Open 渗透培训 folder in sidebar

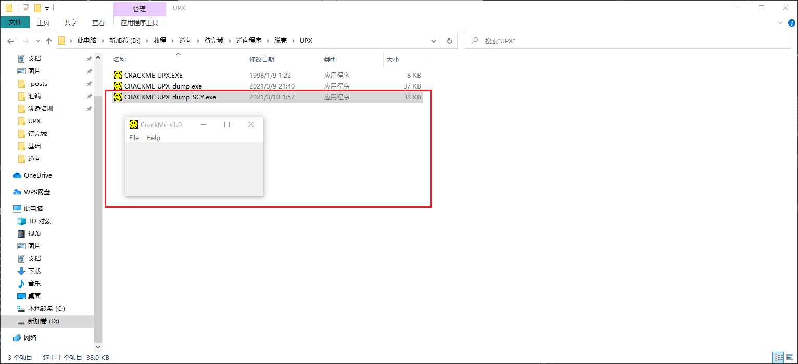pos(41,109)
